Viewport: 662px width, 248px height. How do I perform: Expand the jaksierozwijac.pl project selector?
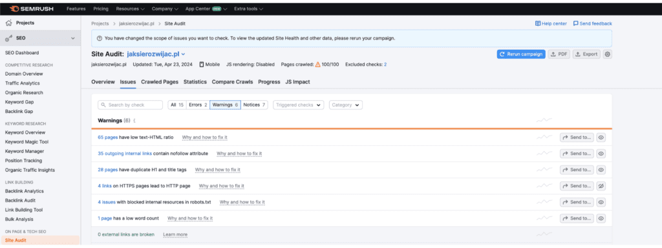(x=156, y=54)
